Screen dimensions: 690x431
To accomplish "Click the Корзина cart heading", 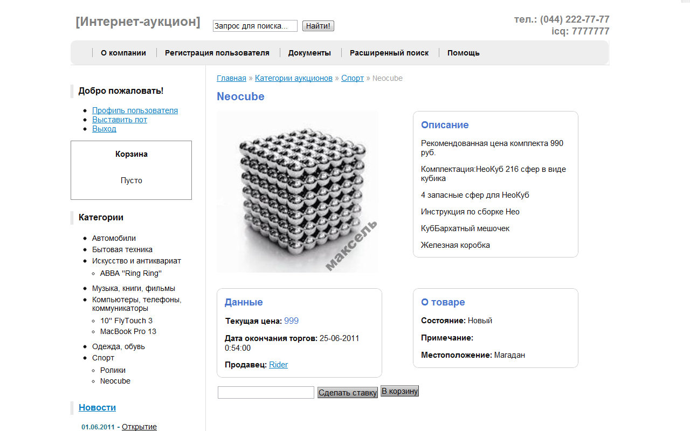I will pyautogui.click(x=131, y=154).
